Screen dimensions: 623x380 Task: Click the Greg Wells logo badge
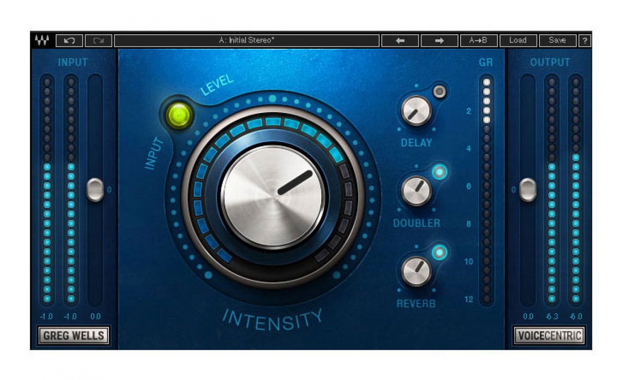pyautogui.click(x=74, y=335)
